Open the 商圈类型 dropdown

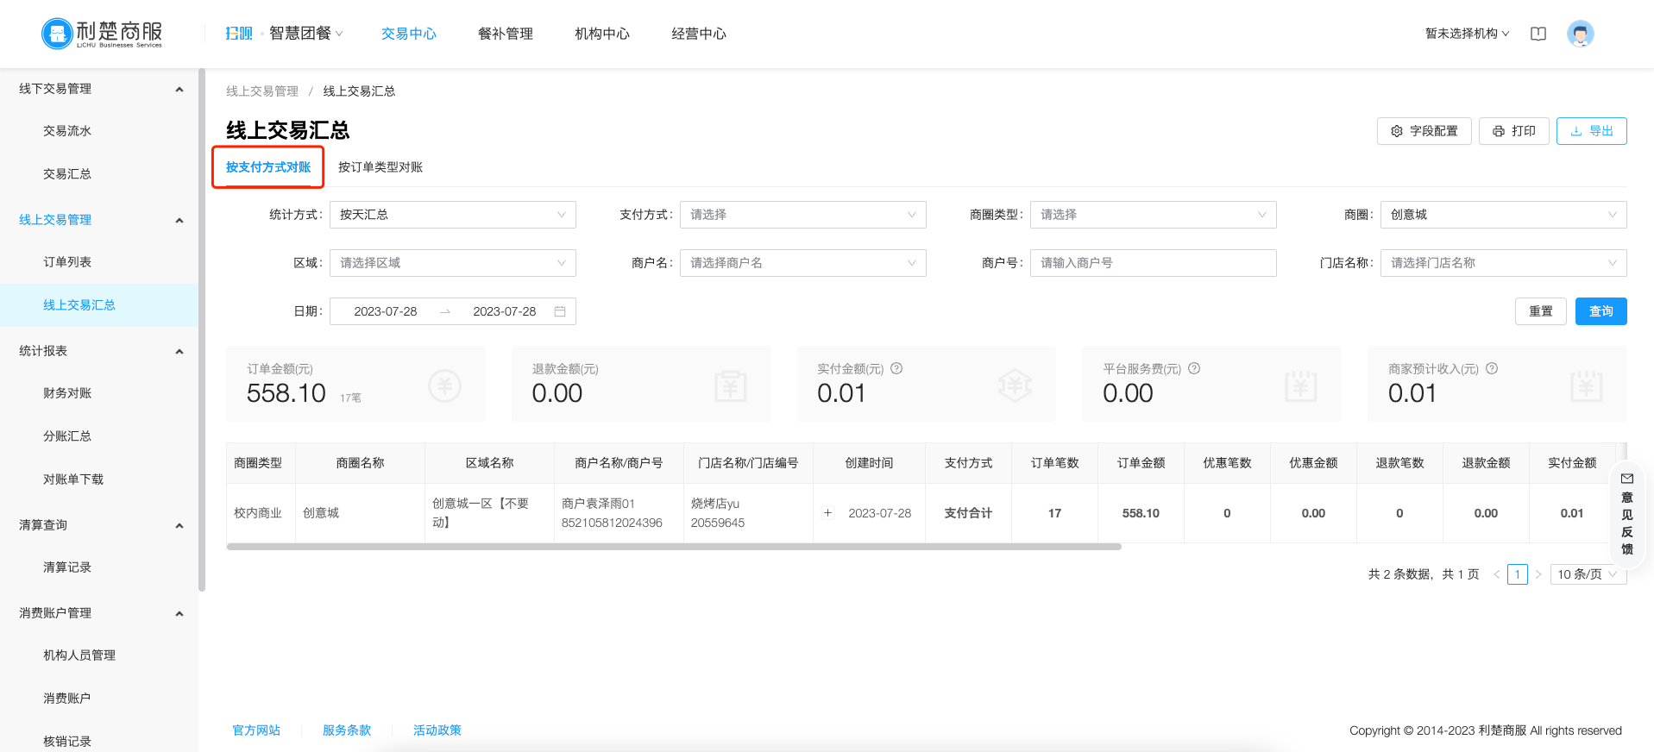(x=1154, y=215)
